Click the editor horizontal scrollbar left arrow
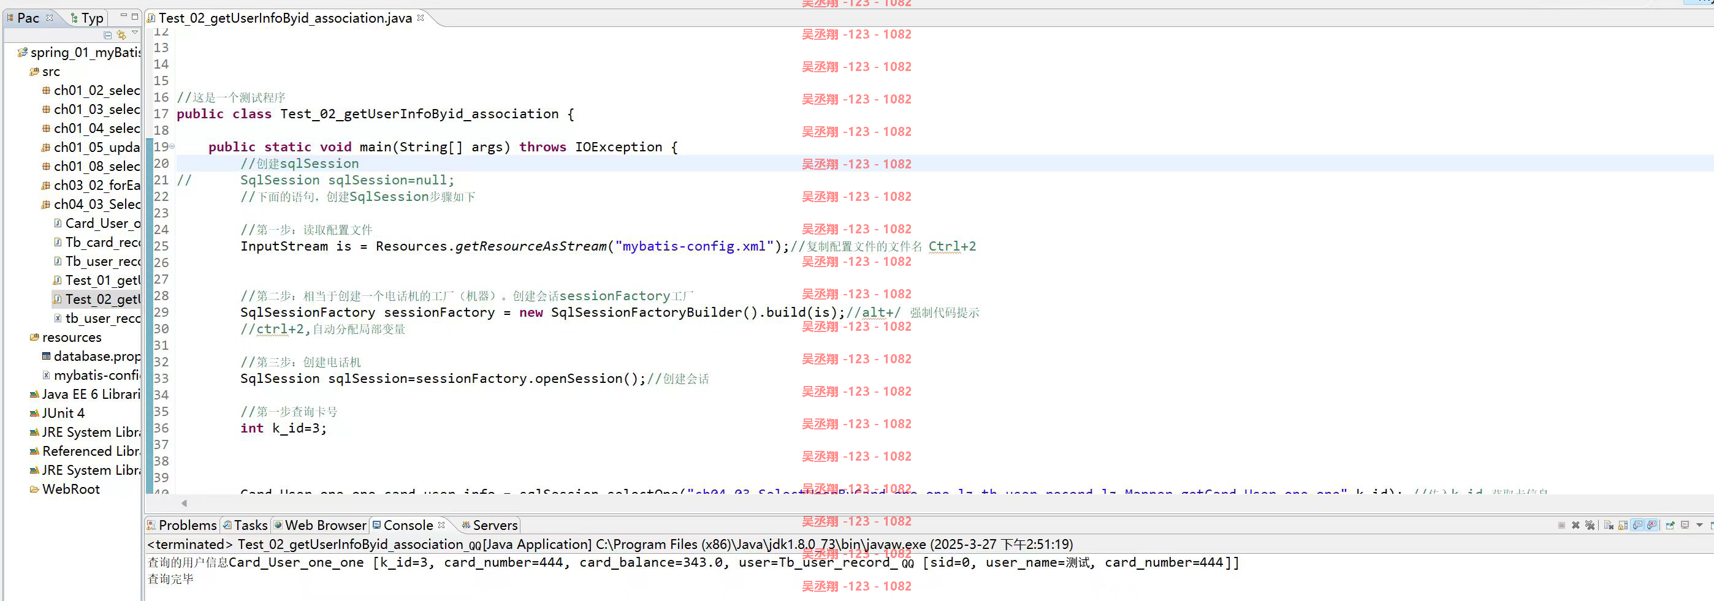 pos(185,503)
